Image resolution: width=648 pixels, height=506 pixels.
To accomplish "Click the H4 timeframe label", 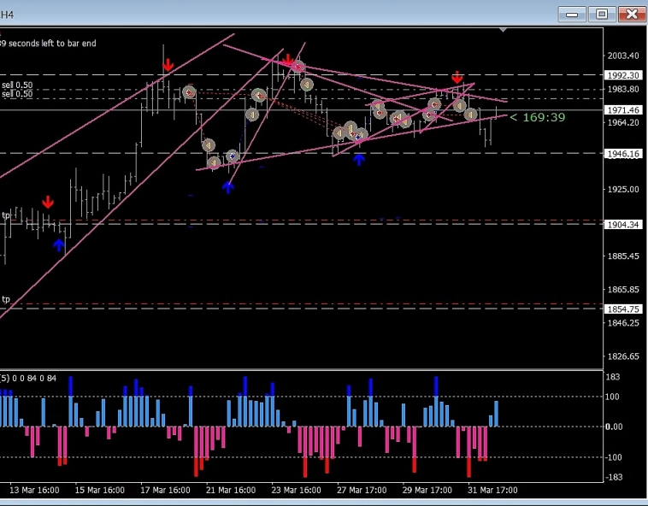I will tap(7, 14).
